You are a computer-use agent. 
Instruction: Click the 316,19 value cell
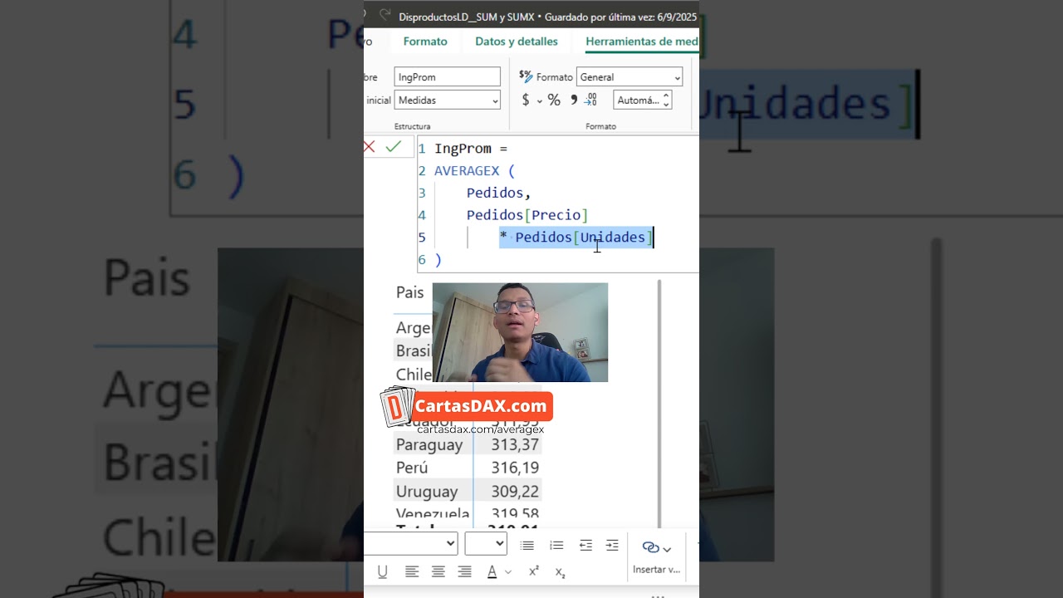[x=515, y=468]
